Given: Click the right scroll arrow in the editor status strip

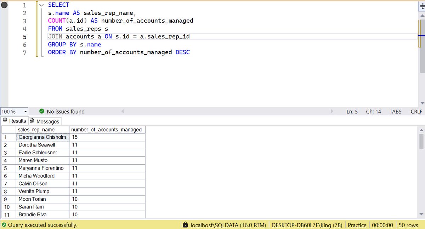Looking at the screenshot, I should (332, 111).
